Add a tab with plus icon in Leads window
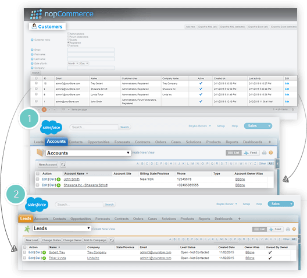 click(239, 219)
